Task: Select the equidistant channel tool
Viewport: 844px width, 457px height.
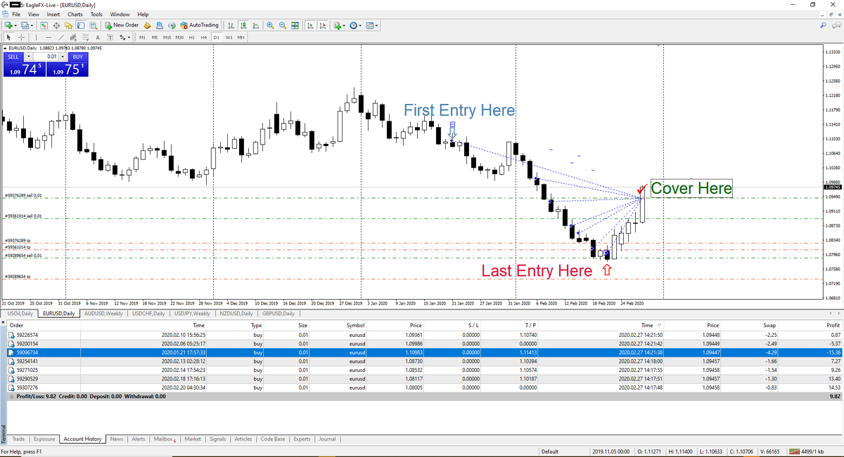Action: tap(73, 37)
